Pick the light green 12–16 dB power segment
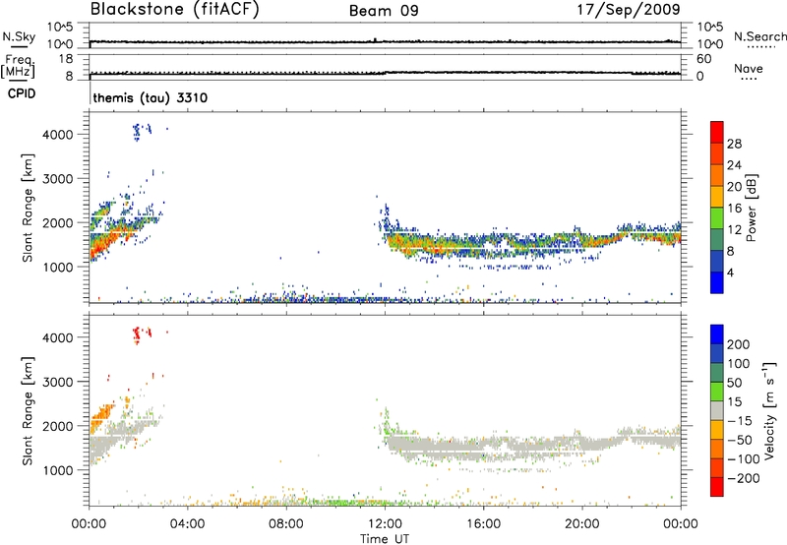Viewport: 787px width, 545px height. pyautogui.click(x=717, y=217)
